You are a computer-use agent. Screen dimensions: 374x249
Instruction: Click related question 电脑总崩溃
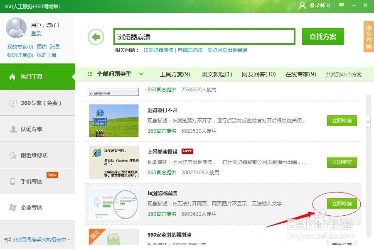(190, 50)
